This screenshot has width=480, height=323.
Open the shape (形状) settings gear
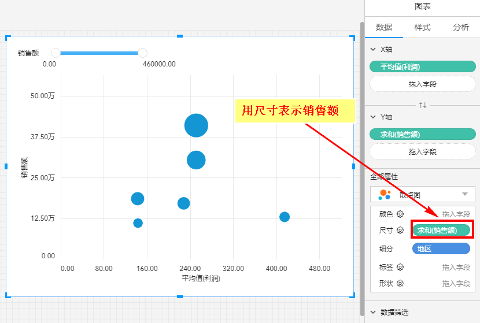coord(400,283)
